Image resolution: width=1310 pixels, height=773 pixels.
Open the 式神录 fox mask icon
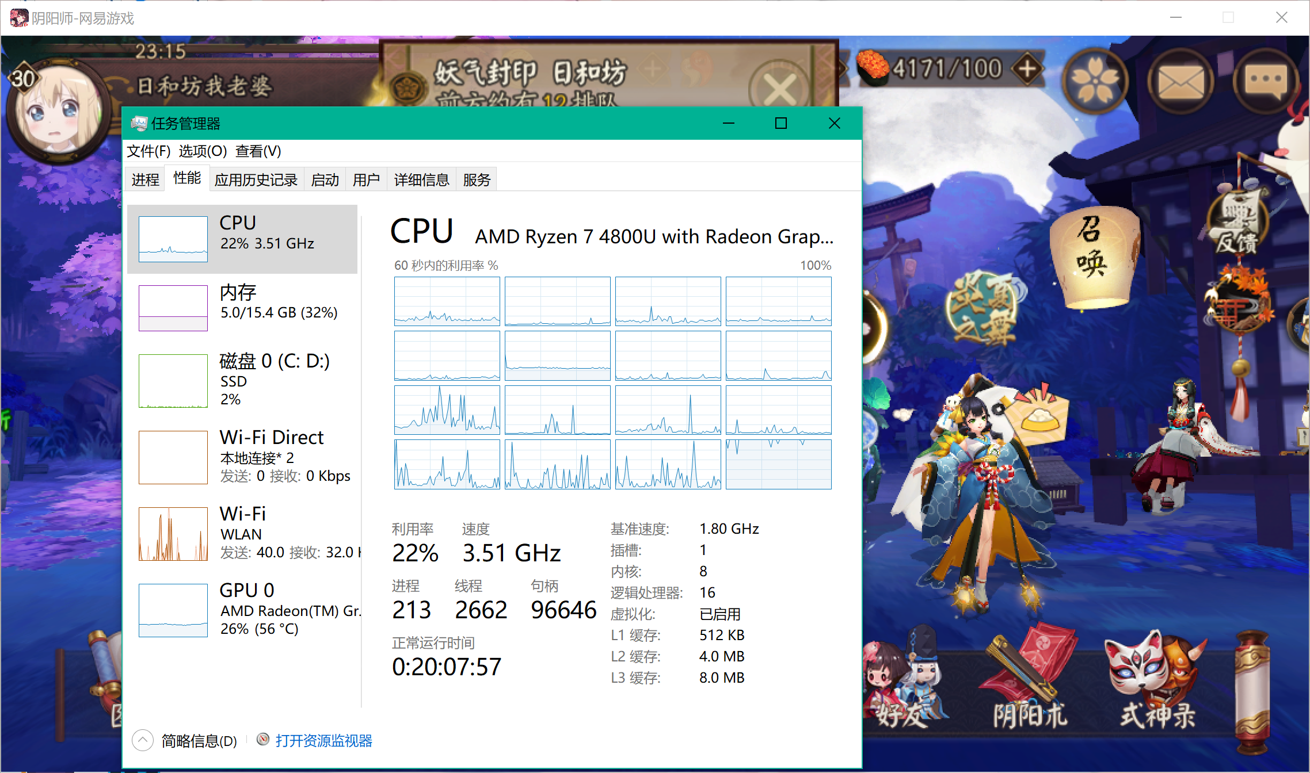1156,681
